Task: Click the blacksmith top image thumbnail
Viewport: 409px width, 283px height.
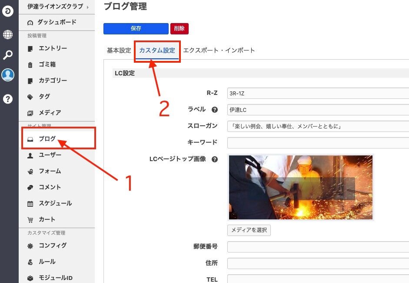Action: 300,187
